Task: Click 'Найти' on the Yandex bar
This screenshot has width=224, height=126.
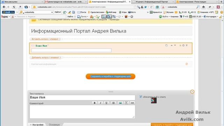Action: (x=70, y=16)
